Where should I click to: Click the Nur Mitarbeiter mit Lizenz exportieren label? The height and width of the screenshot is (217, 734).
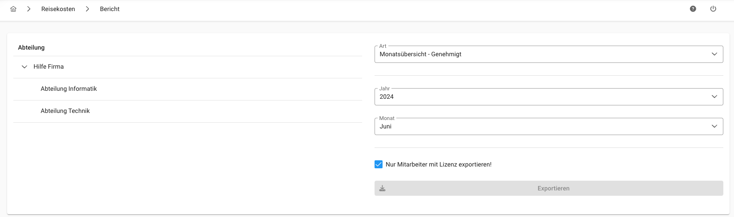439,164
